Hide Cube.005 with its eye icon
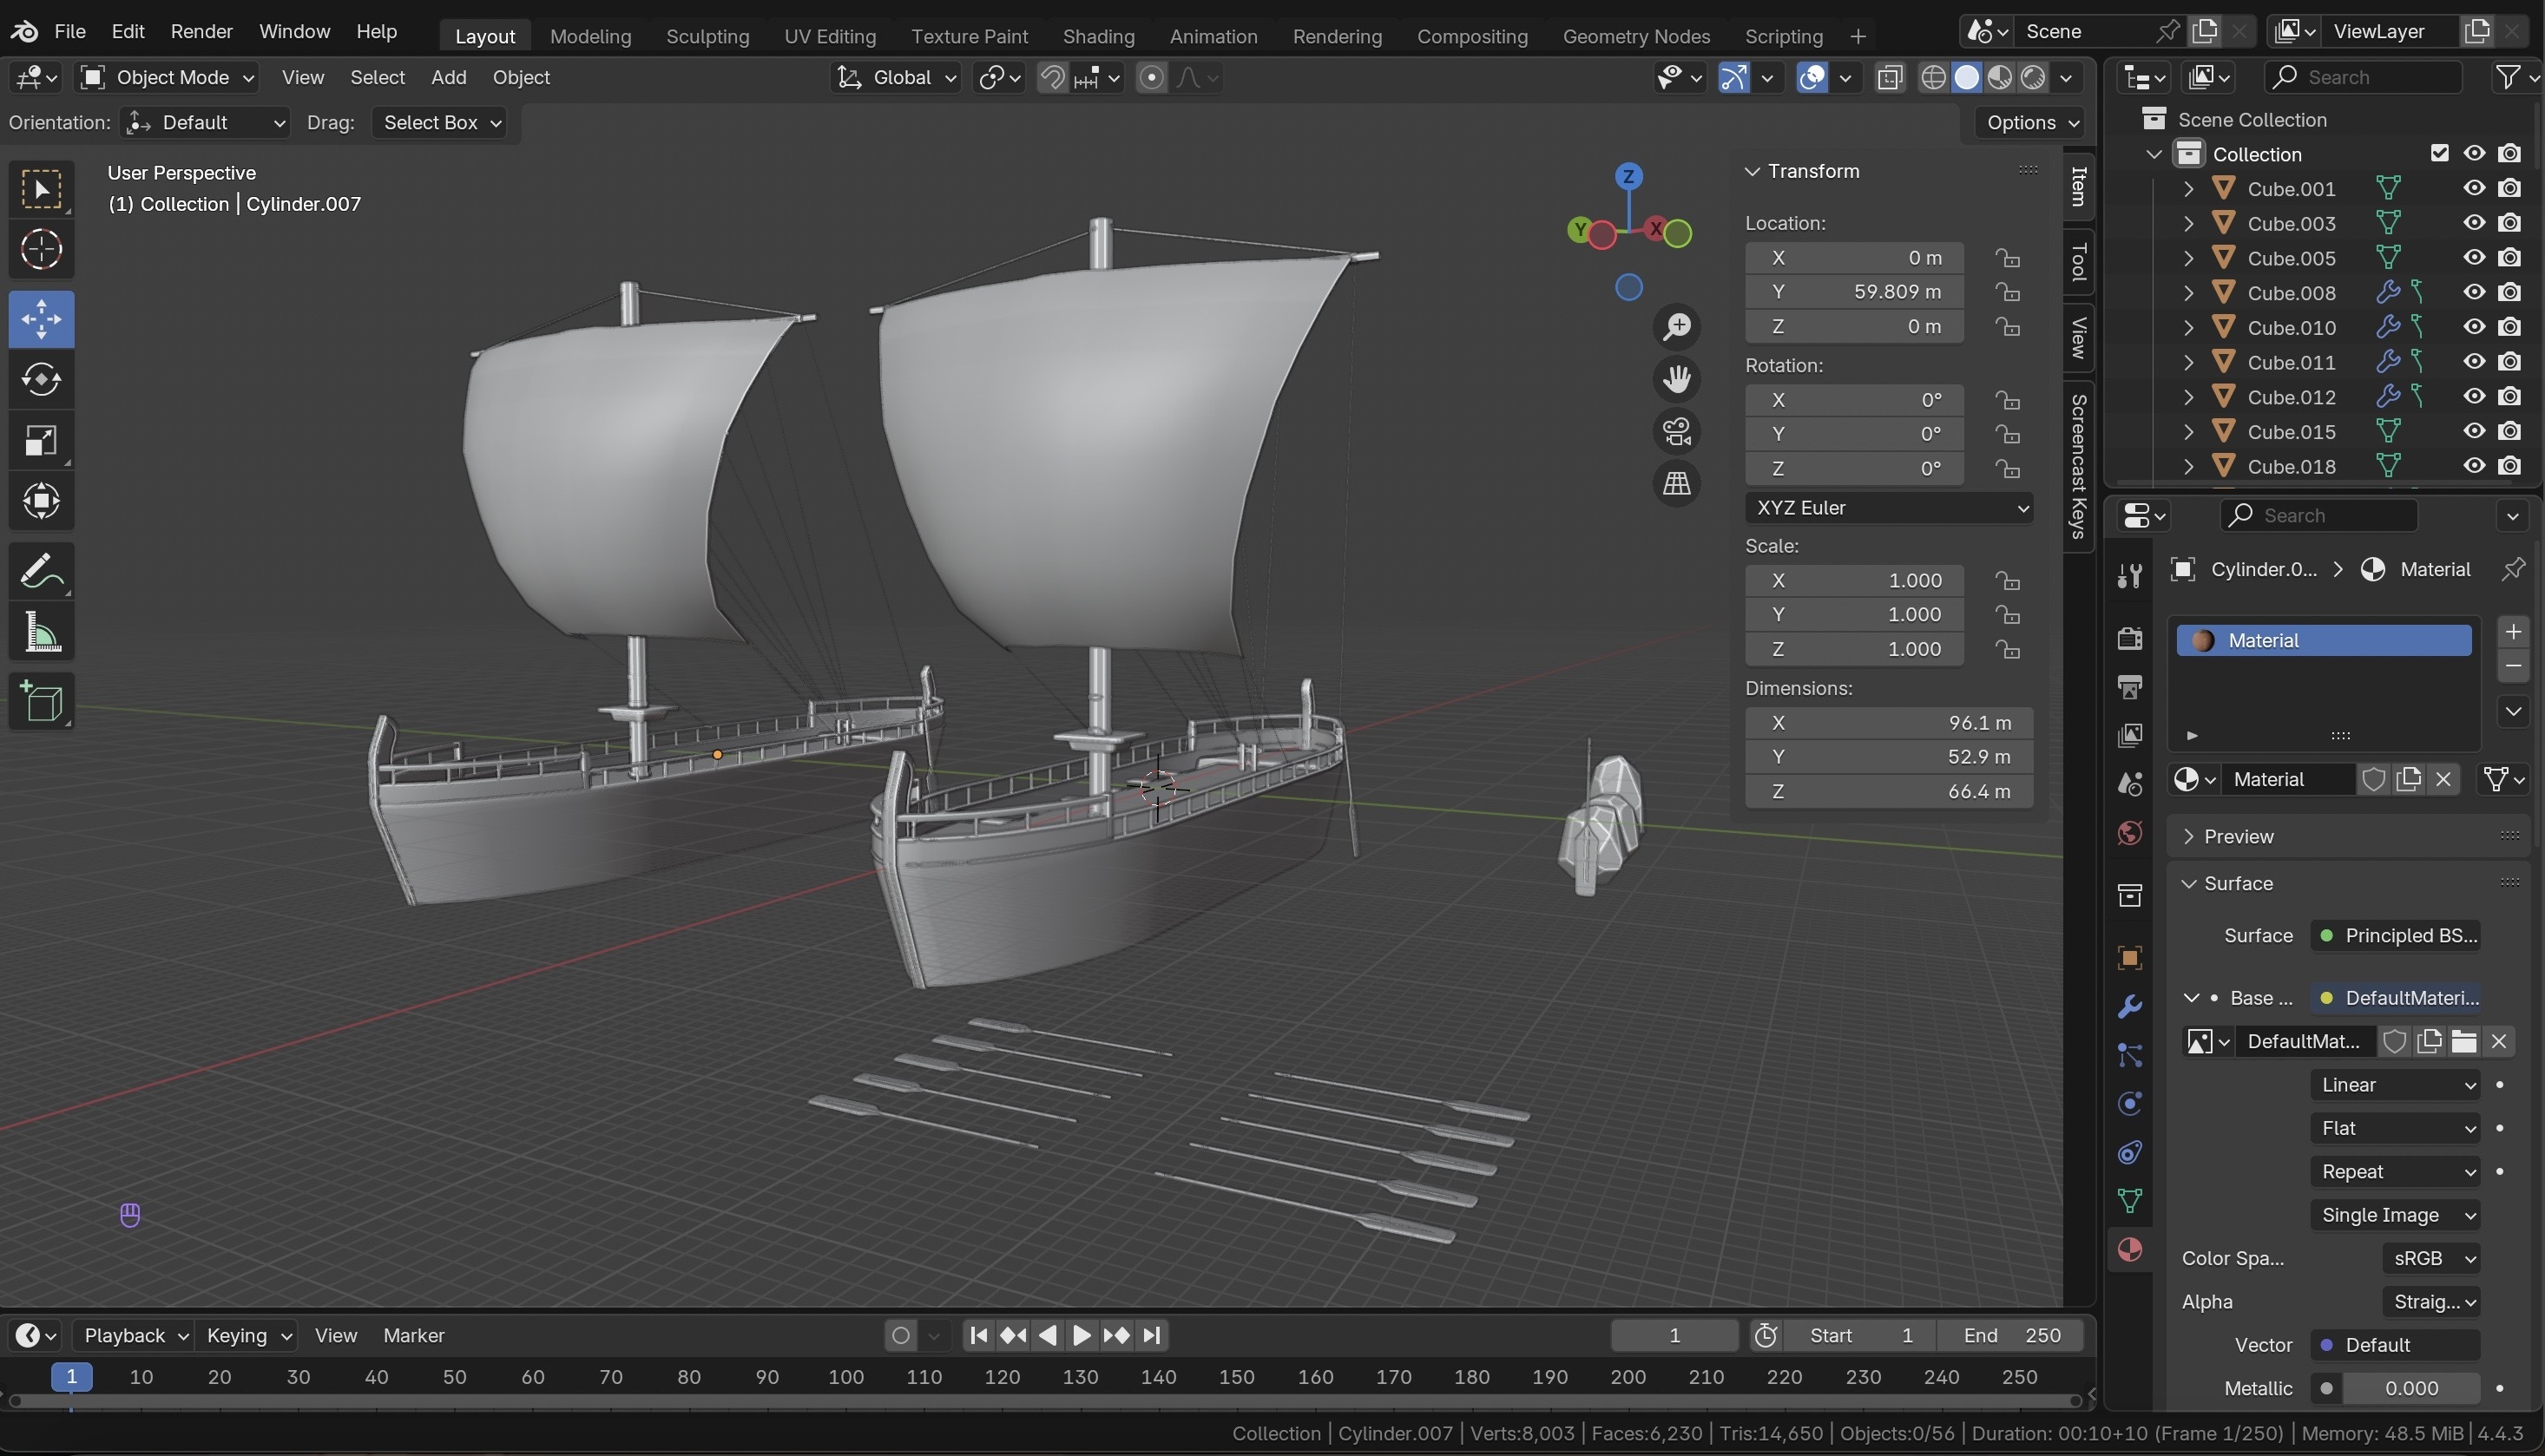The image size is (2545, 1456). (2474, 258)
